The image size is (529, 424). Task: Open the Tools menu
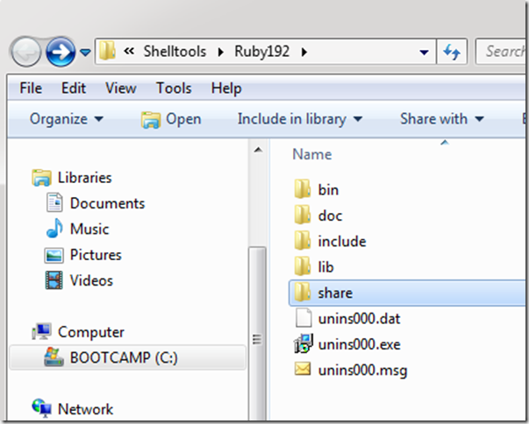[x=174, y=88]
